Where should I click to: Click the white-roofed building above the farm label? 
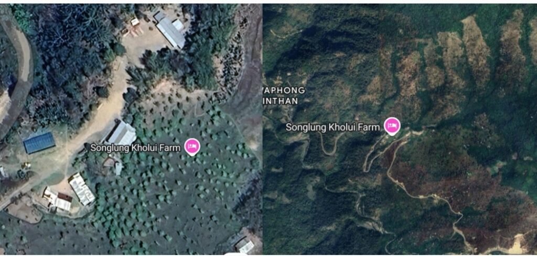pyautogui.click(x=122, y=133)
